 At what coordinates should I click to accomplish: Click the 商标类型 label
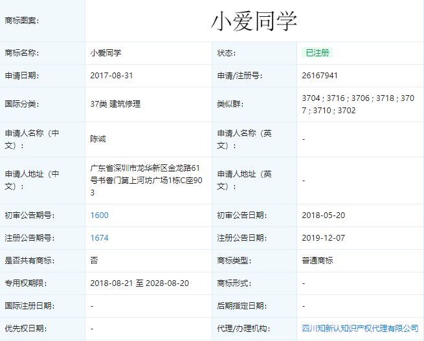click(x=234, y=261)
